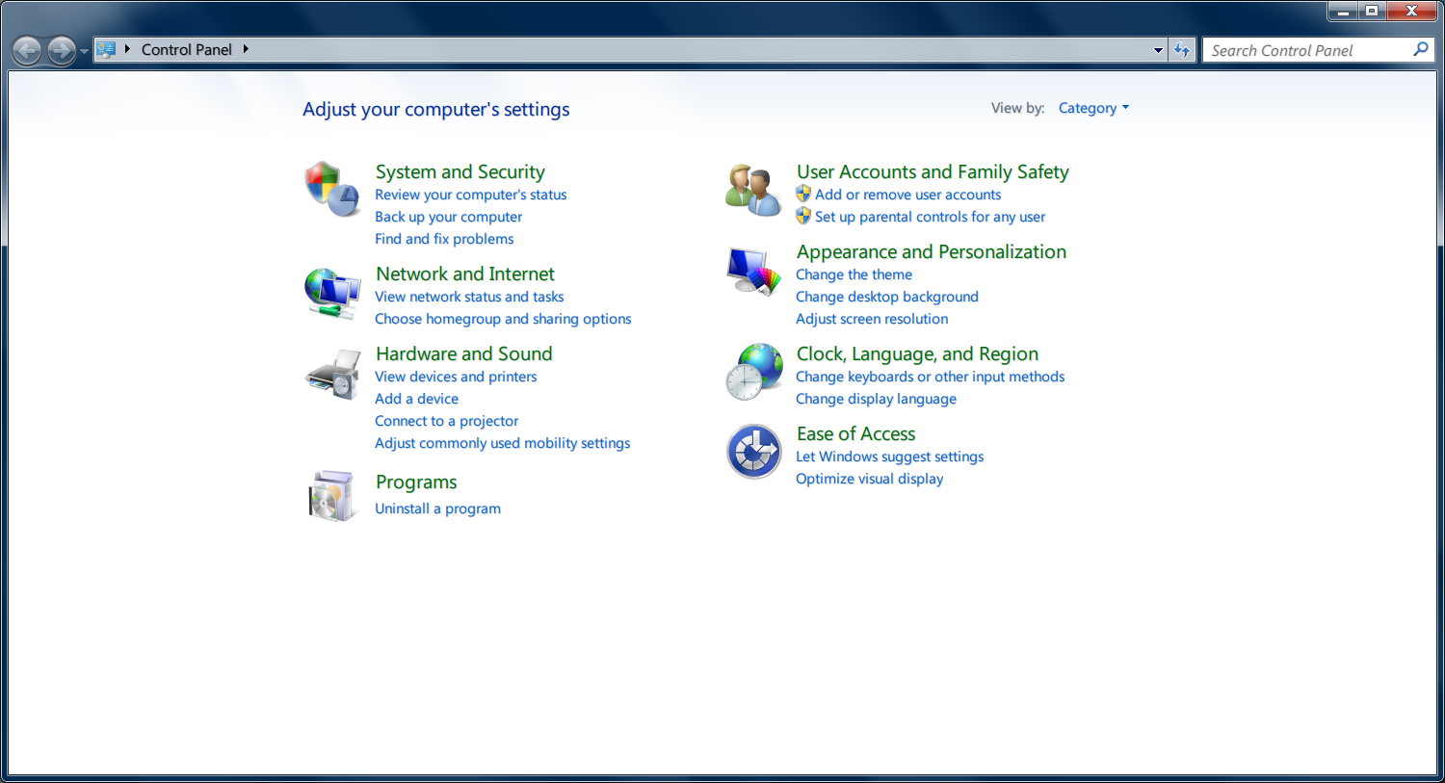Click the Clock, Language, and Region globe-clock icon
This screenshot has width=1445, height=783.
point(753,372)
